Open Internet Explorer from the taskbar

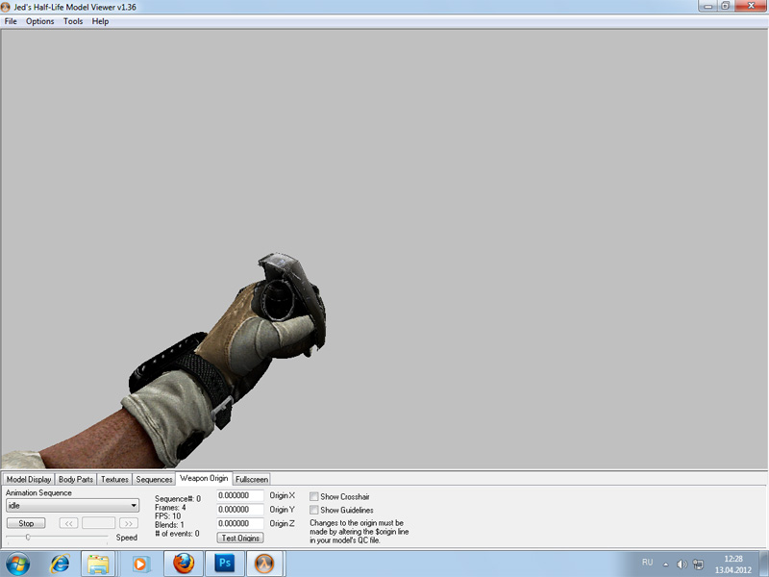[60, 563]
